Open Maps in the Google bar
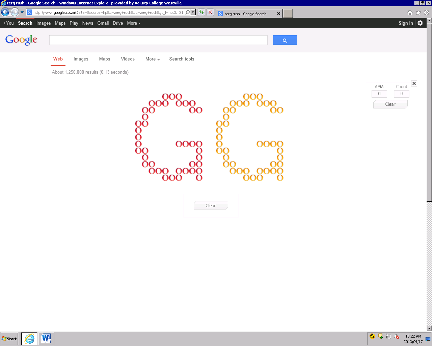The height and width of the screenshot is (346, 432). coord(60,23)
